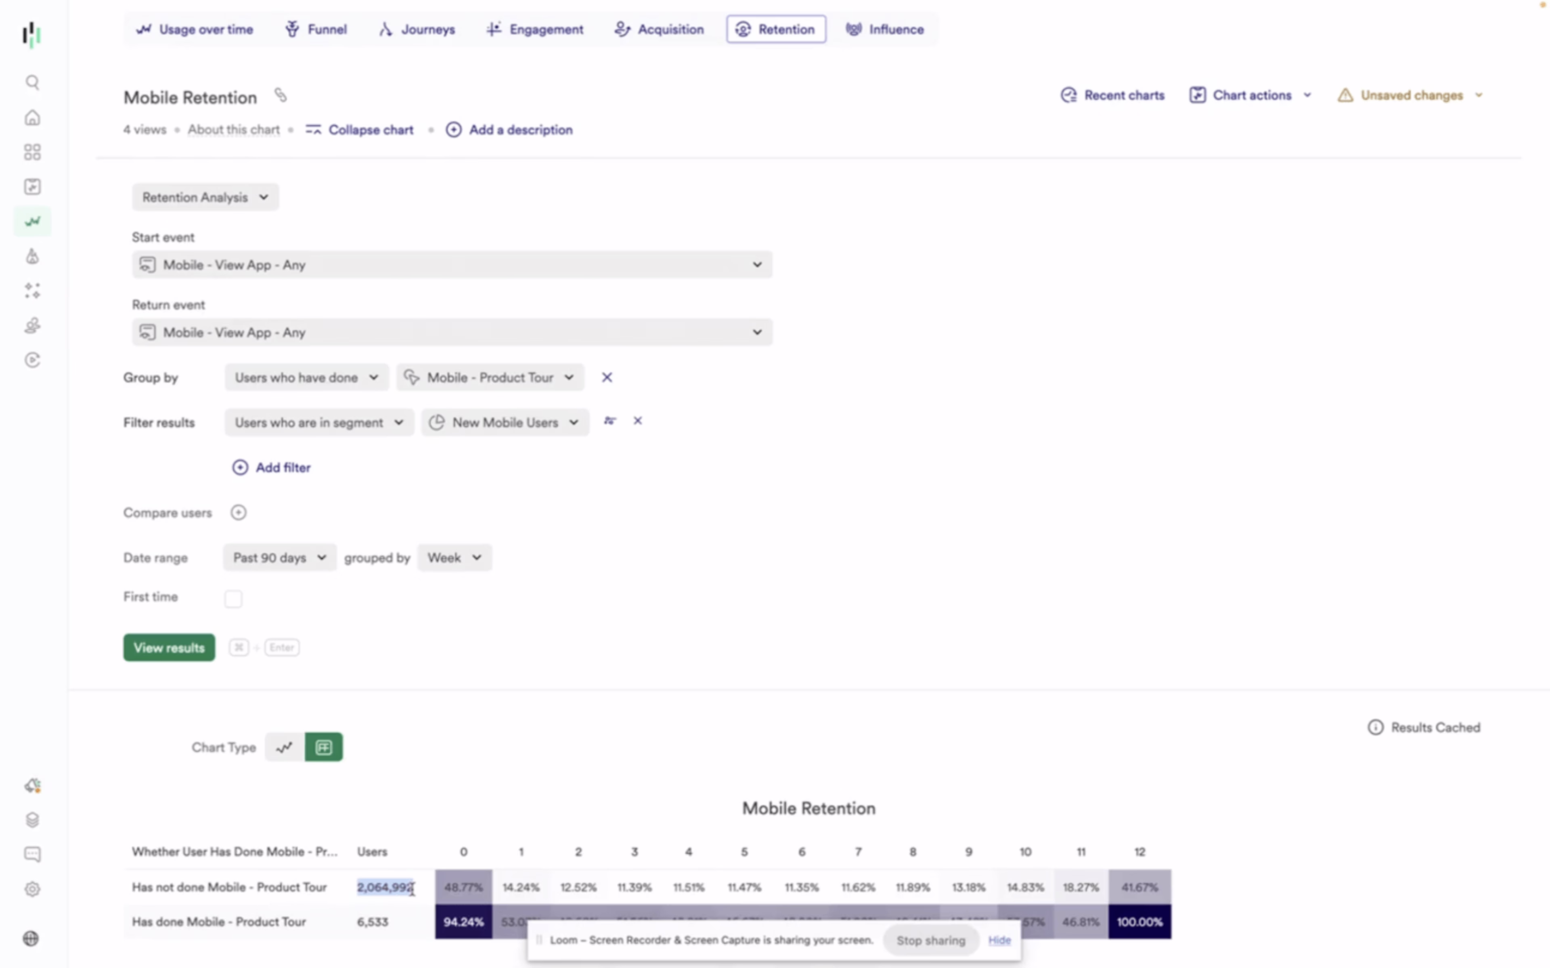Click the 100.00% retention cell in week 12

(1139, 922)
